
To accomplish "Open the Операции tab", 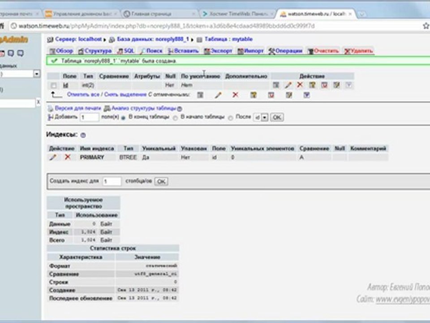I will pos(285,51).
